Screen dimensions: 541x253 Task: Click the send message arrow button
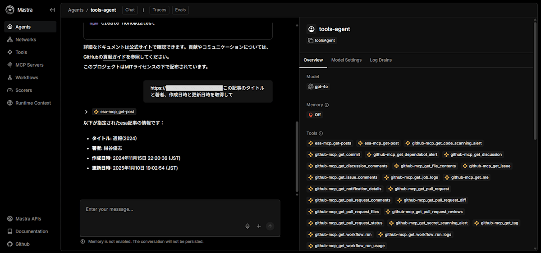coord(270,226)
